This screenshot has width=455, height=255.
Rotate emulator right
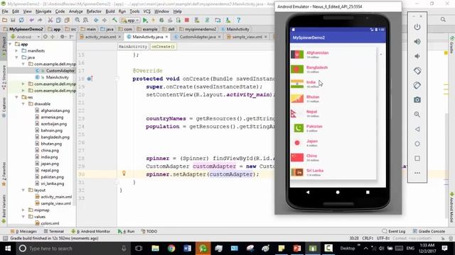tap(417, 85)
